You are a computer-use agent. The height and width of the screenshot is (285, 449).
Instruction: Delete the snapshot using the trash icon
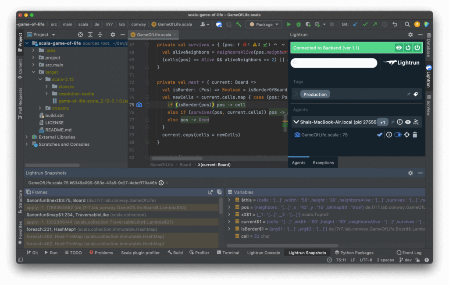[415, 134]
